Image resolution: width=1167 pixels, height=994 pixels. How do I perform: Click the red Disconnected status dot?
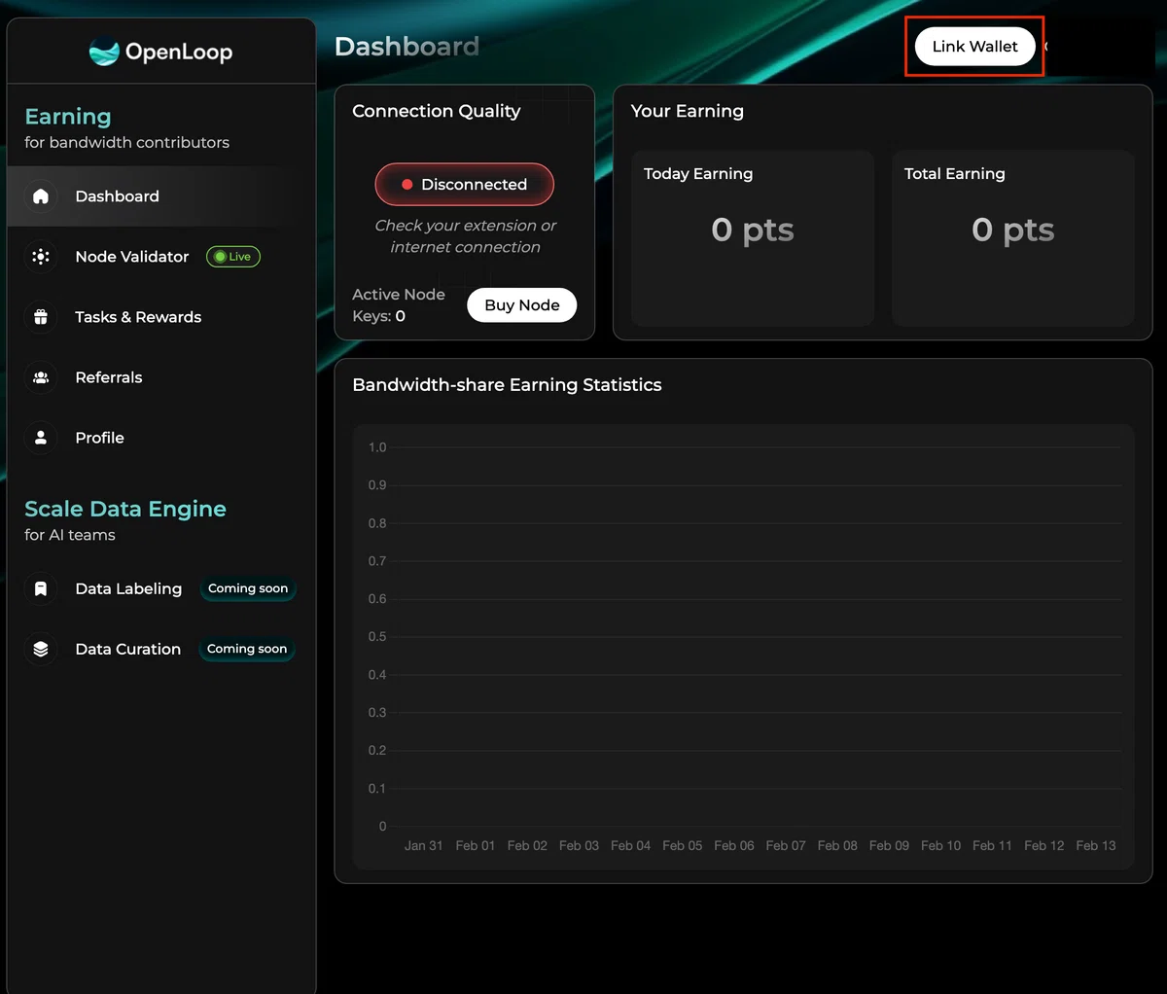[407, 184]
